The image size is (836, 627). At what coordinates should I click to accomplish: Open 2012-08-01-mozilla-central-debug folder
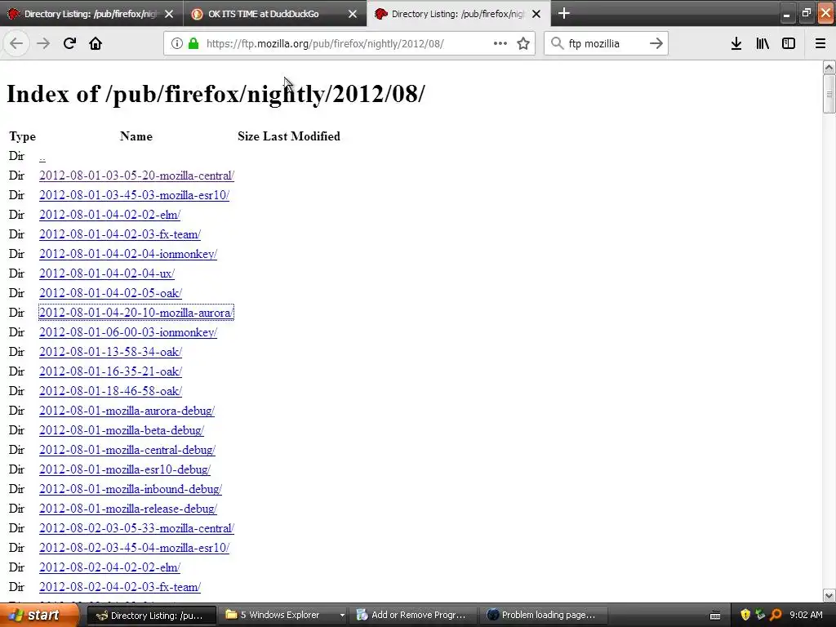[127, 450]
